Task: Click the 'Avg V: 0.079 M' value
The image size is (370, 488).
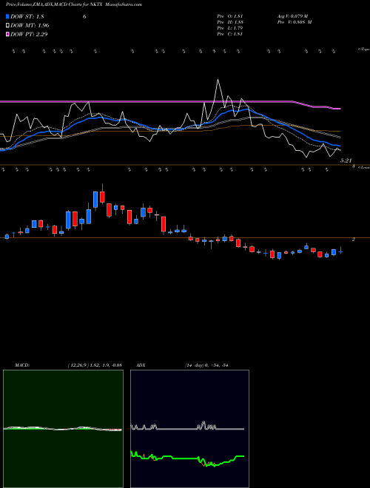Action: 292,16
